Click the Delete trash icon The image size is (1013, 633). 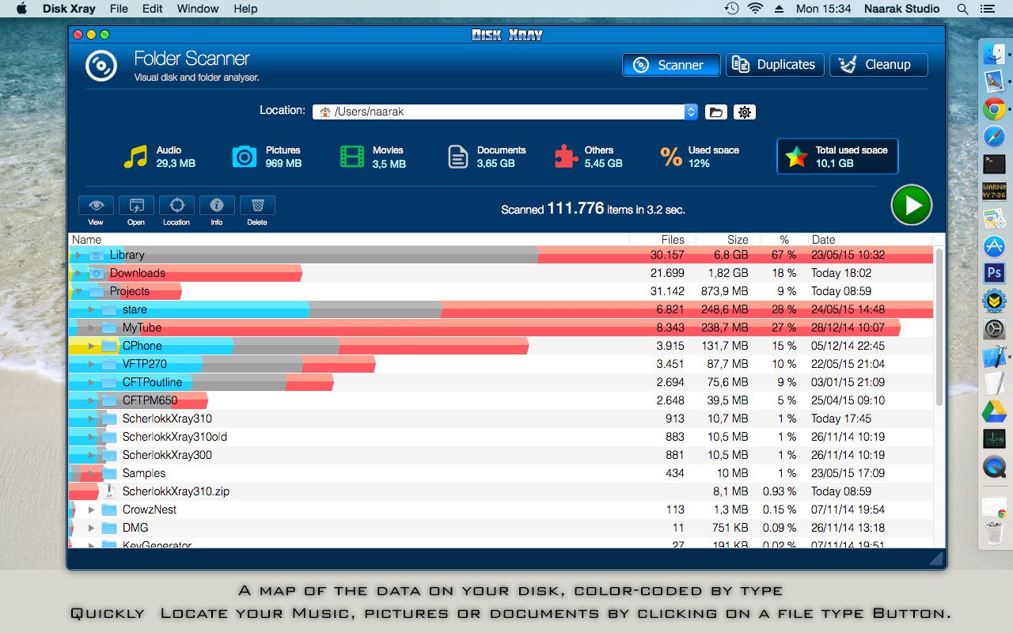pos(257,206)
